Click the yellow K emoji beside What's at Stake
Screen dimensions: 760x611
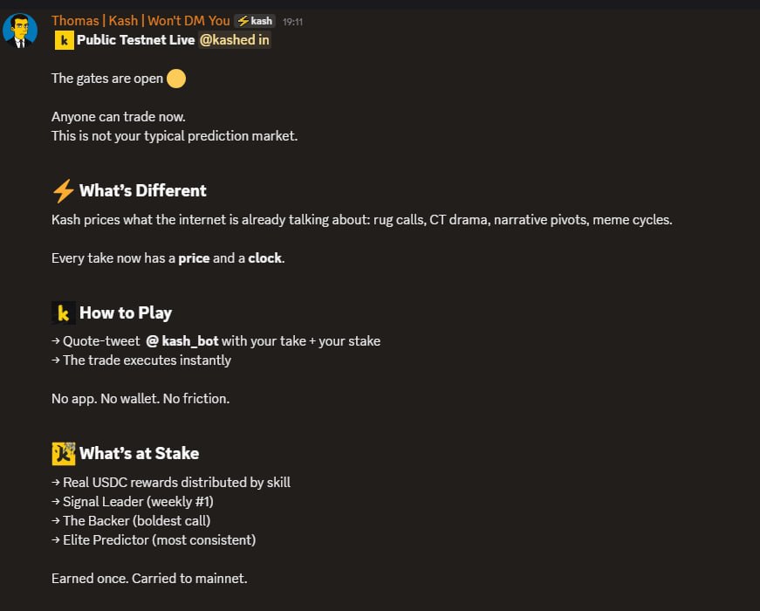pyautogui.click(x=64, y=453)
